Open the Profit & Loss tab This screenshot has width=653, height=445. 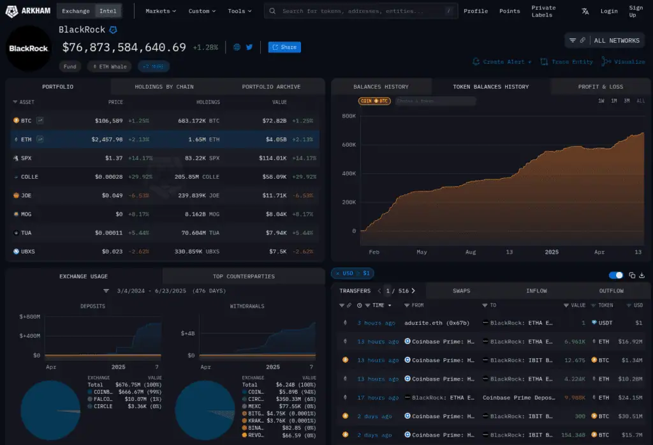pos(601,87)
